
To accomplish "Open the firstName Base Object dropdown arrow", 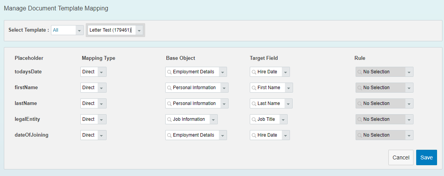I will 224,88.
